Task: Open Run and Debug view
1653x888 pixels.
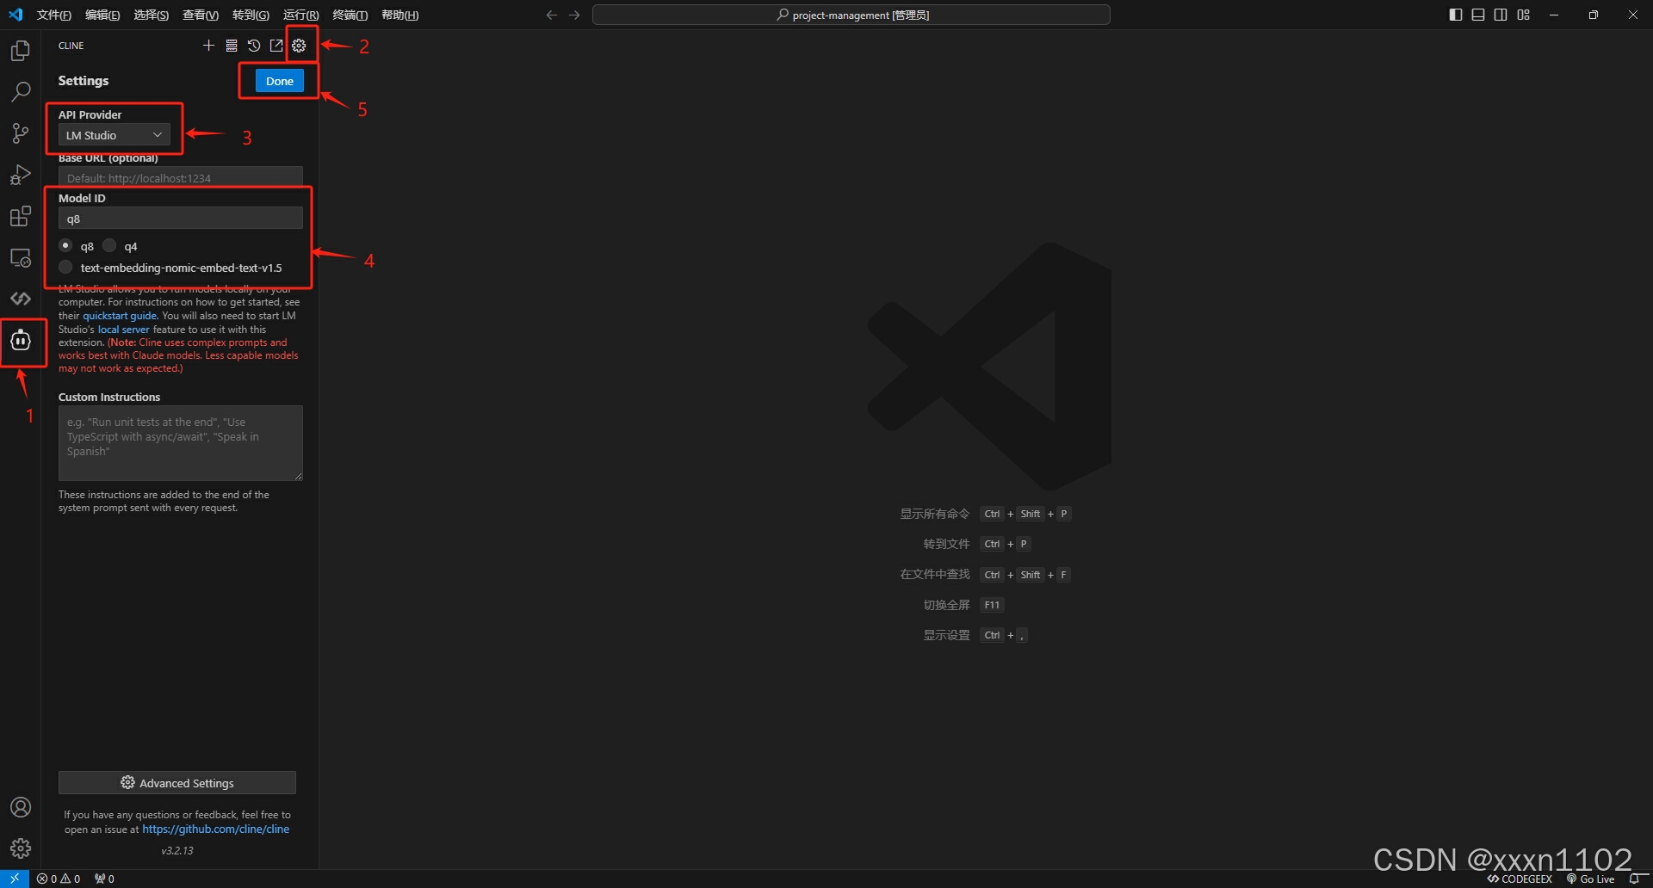Action: [21, 175]
